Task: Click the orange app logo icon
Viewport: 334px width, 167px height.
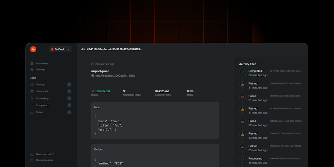Action: [x=33, y=49]
